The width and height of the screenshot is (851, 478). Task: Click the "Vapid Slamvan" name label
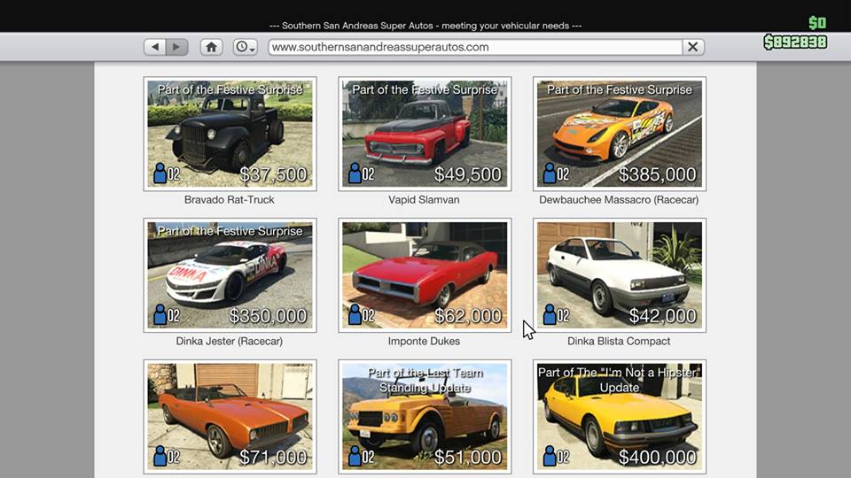424,200
